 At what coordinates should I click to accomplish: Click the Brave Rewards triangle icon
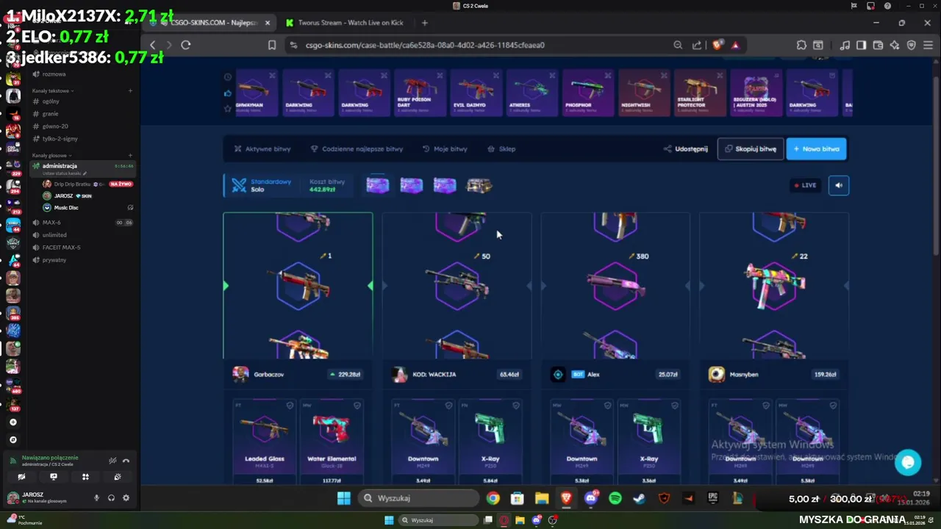click(734, 45)
